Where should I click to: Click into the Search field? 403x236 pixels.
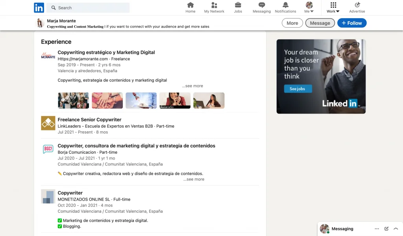point(88,8)
